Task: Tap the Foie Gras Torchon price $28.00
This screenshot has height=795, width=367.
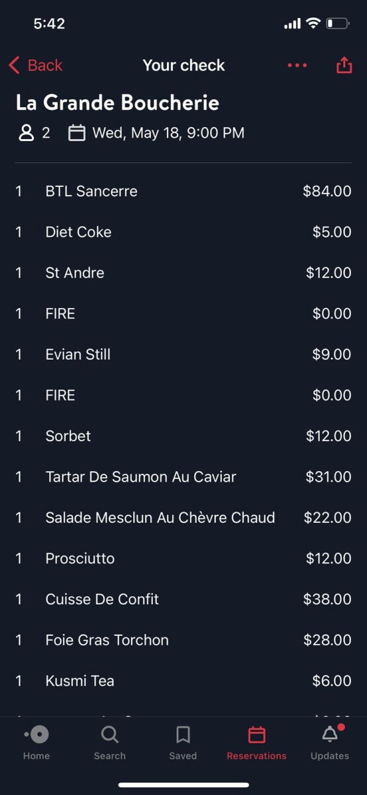Action: click(327, 640)
